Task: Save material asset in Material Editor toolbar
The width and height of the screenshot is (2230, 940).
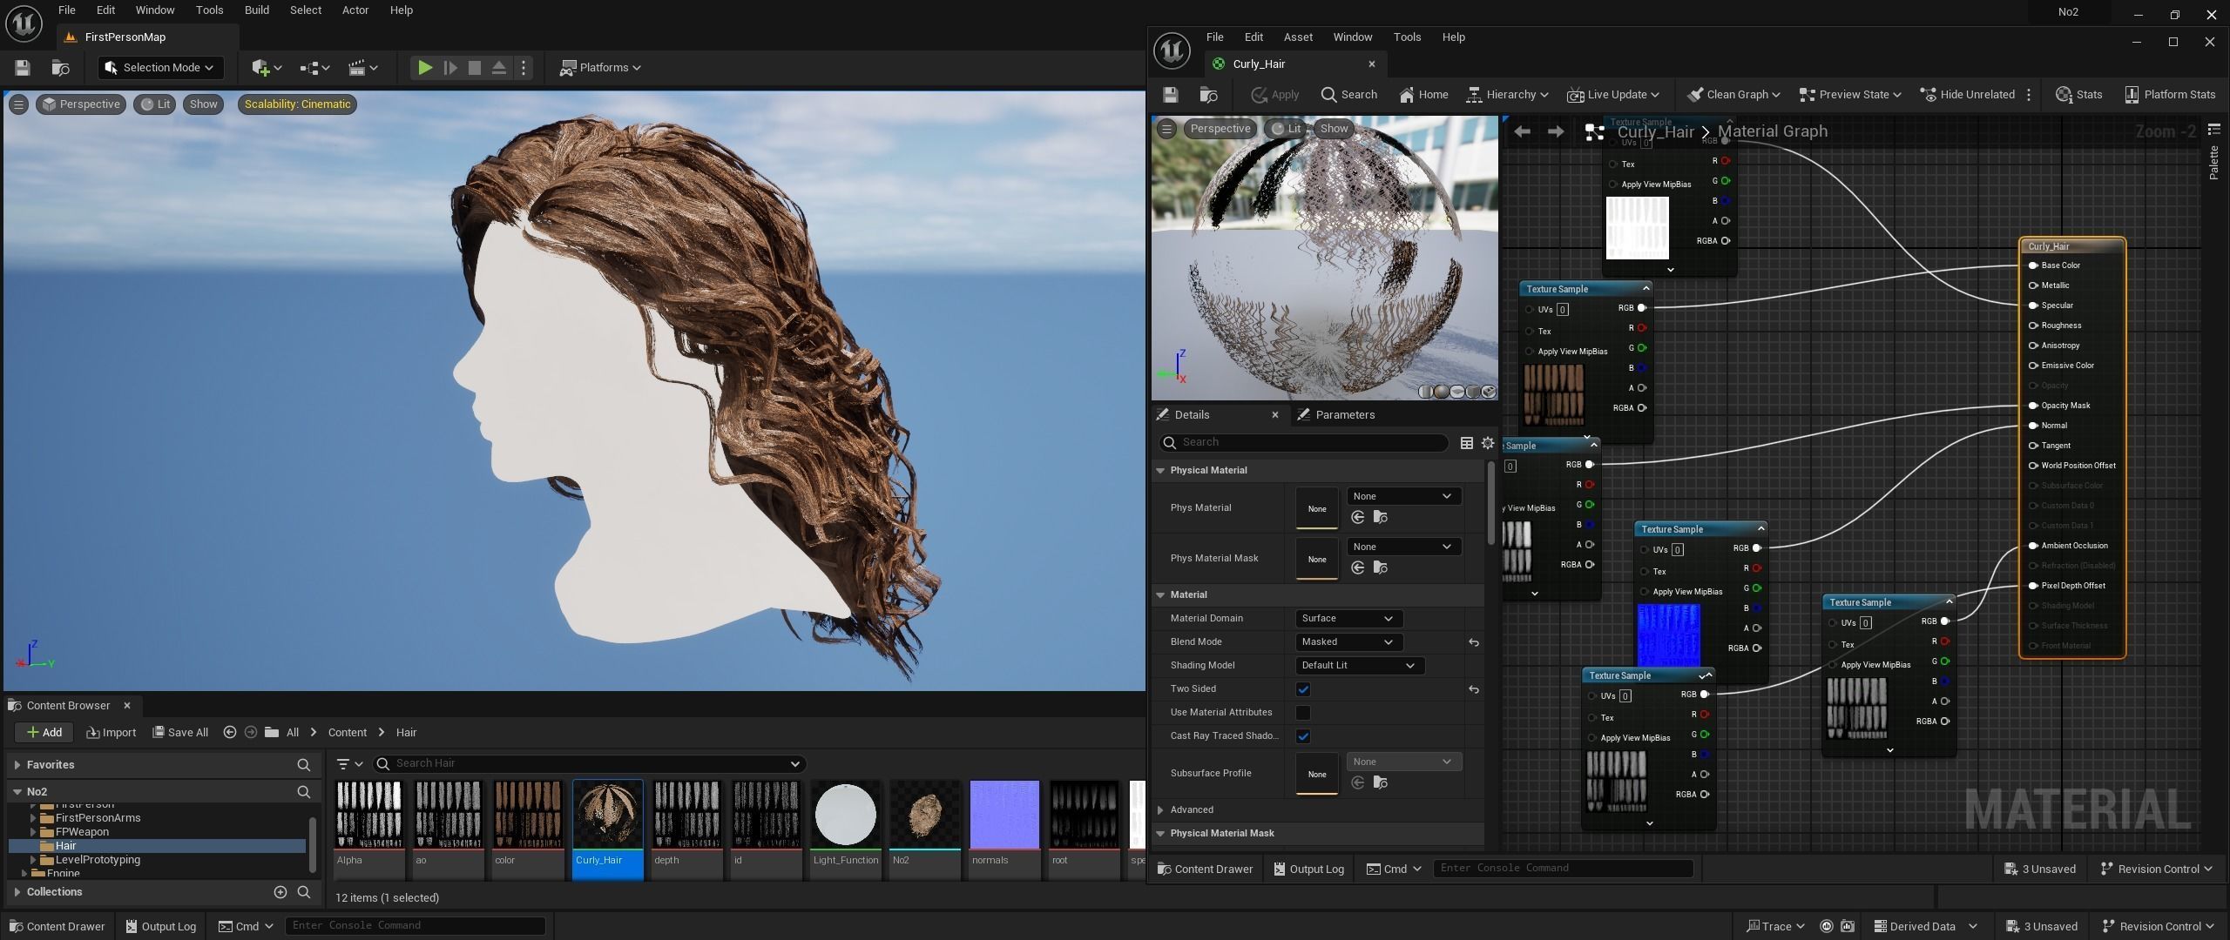Action: click(1170, 95)
